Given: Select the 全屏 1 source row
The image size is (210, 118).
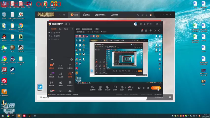Looking at the screenshot, I should point(61,36).
